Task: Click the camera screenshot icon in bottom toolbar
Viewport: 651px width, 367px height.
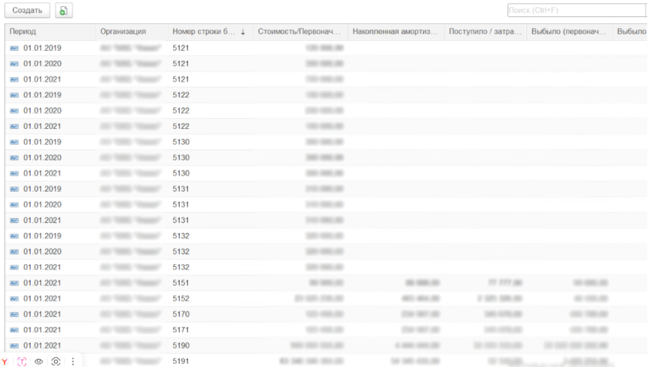Action: coord(56,361)
